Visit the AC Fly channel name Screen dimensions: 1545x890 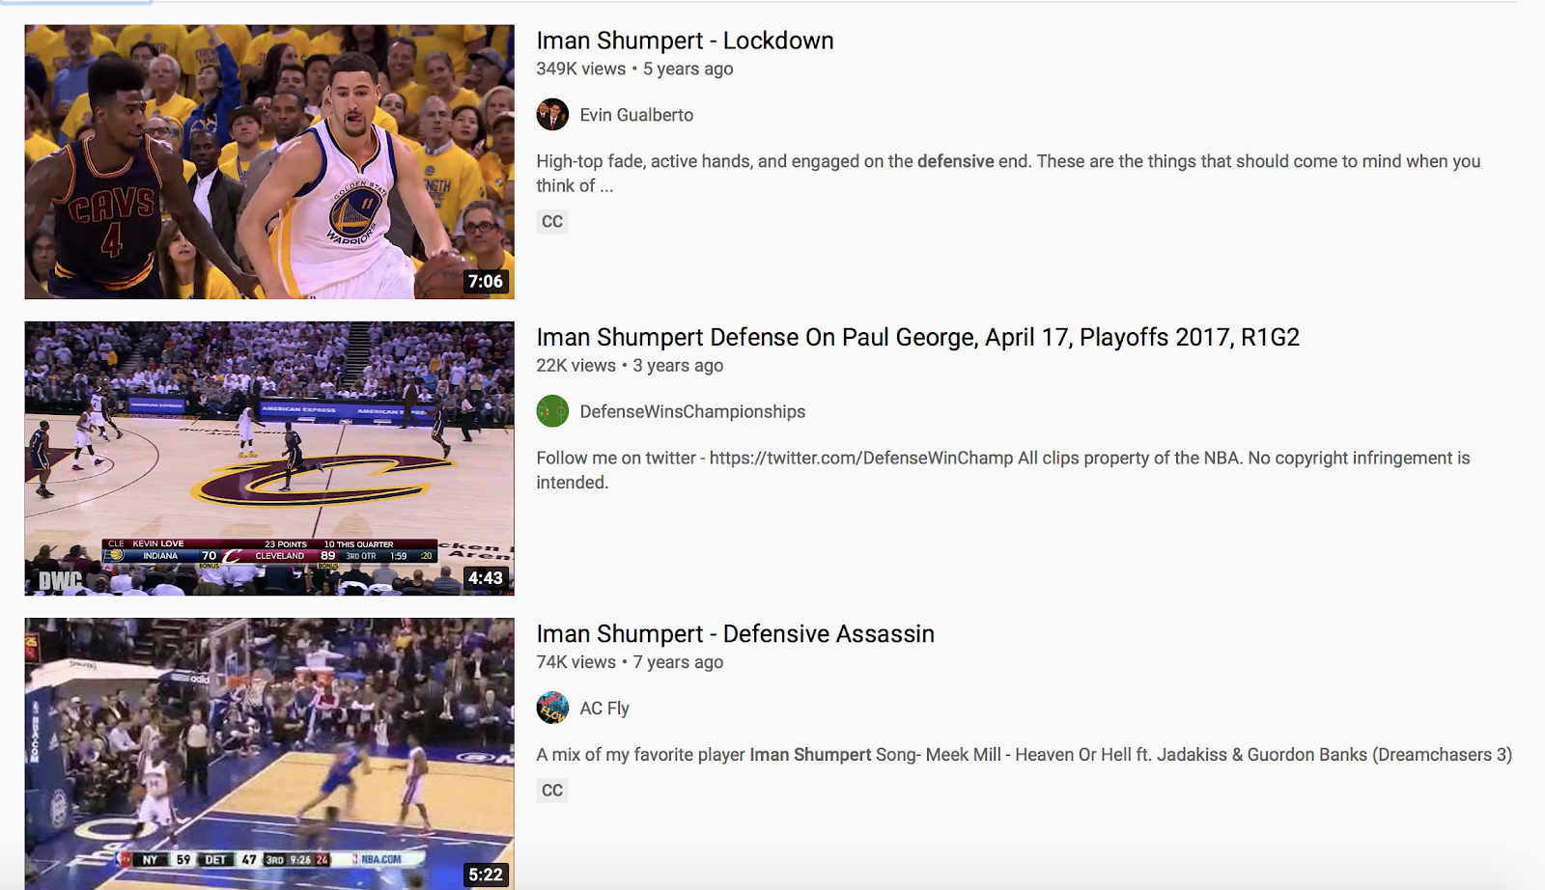[604, 709]
